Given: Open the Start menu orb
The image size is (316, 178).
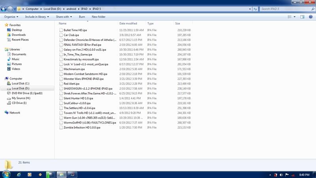Looking at the screenshot, I should pos(6,174).
